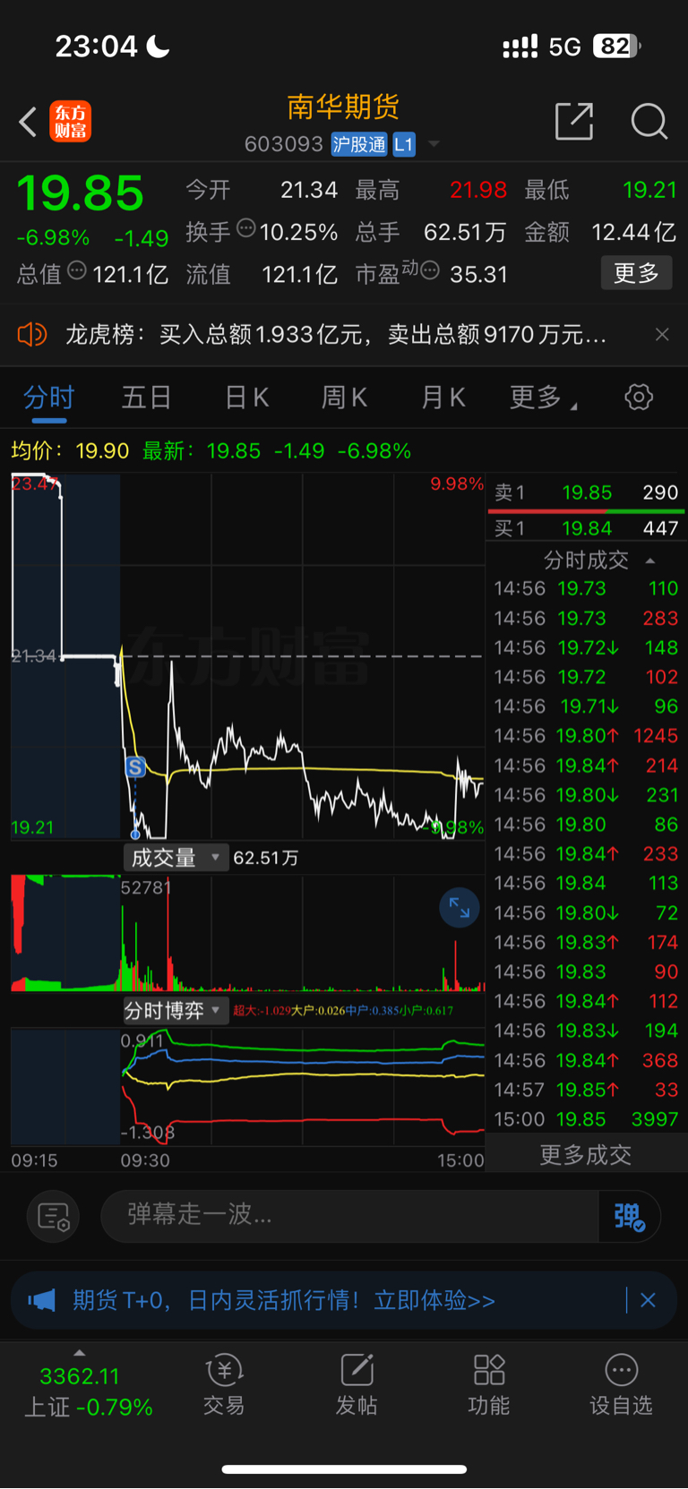Expand the 上证 index panel arrow
The image size is (688, 1489).
tap(80, 1353)
